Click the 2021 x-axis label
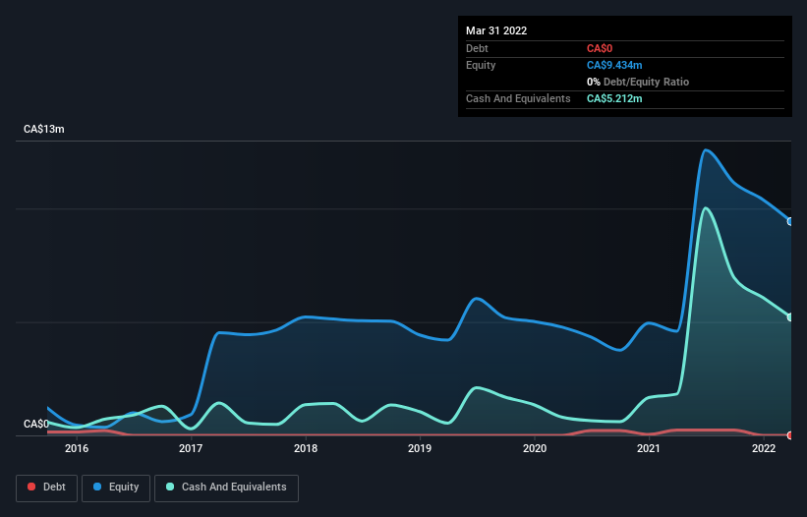 tap(649, 448)
